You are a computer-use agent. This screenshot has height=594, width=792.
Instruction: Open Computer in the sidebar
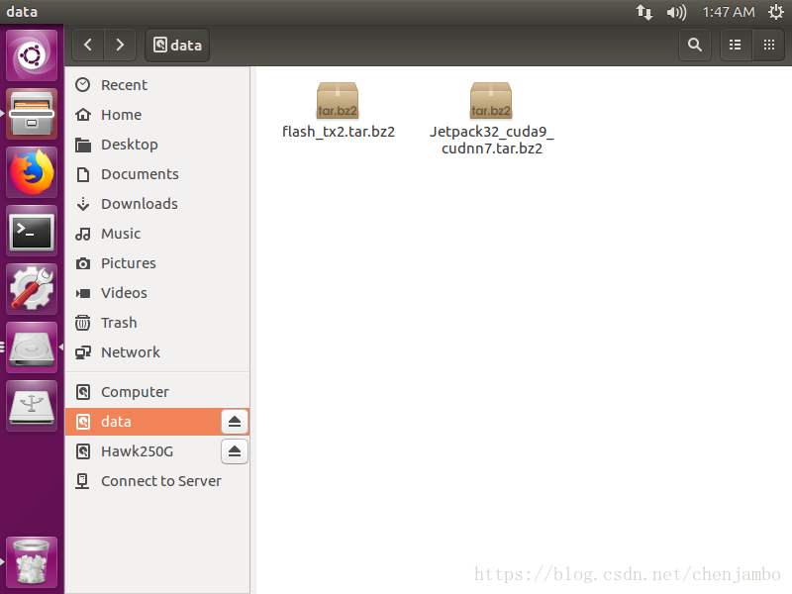point(157,392)
